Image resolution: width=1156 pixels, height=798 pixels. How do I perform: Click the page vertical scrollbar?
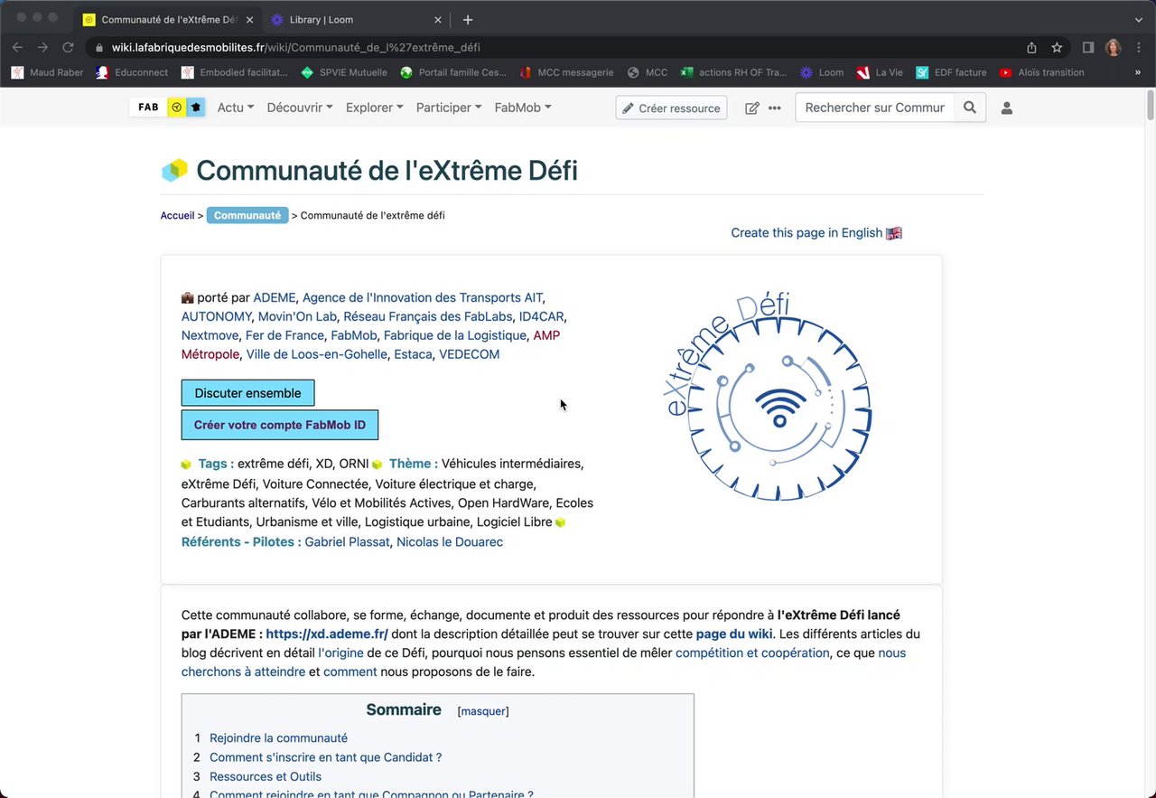(1150, 104)
